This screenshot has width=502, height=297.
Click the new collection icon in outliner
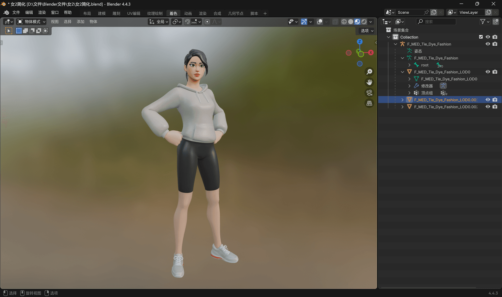(x=495, y=22)
